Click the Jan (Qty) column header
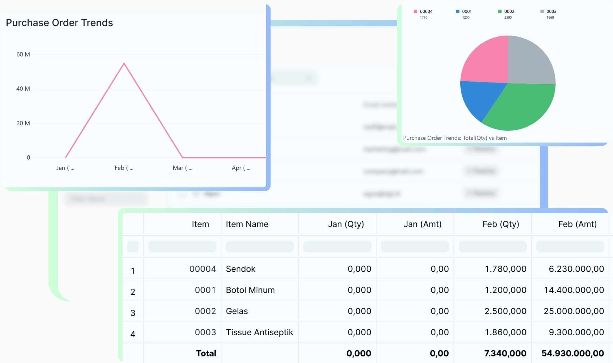This screenshot has width=613, height=363. (346, 224)
